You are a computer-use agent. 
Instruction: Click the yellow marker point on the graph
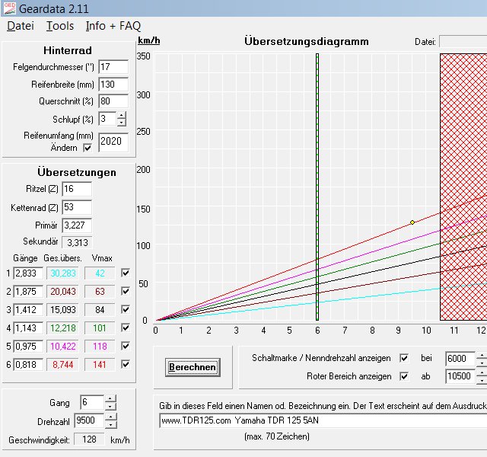(412, 222)
